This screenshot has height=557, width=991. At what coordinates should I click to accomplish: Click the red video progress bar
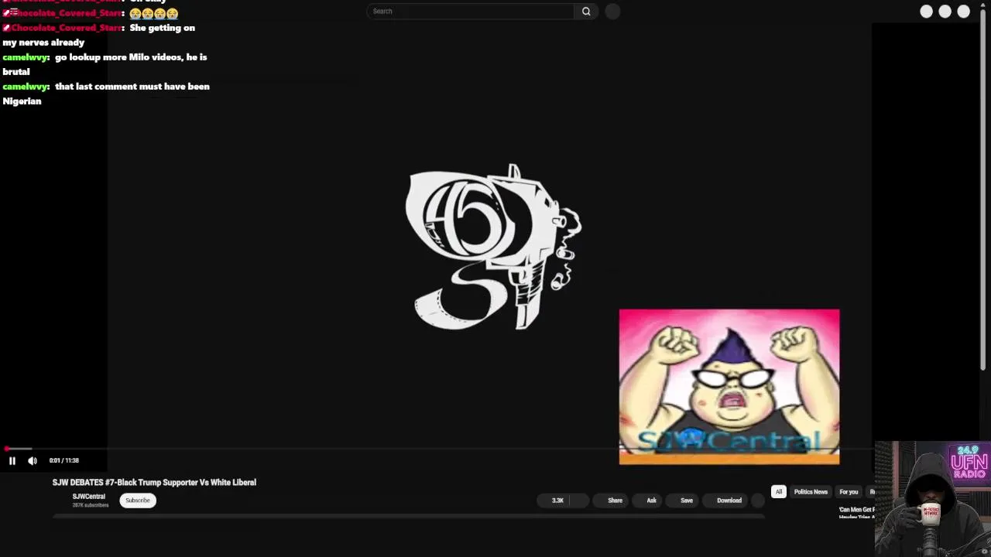click(x=19, y=449)
